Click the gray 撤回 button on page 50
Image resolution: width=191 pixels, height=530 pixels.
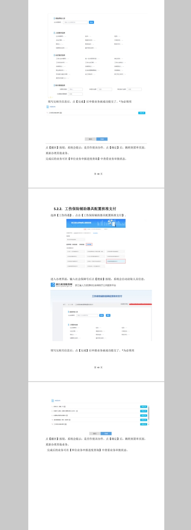click(94, 433)
